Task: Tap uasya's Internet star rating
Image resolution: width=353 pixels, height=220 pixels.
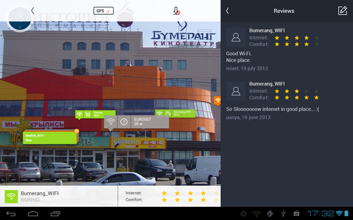Action: click(x=297, y=91)
